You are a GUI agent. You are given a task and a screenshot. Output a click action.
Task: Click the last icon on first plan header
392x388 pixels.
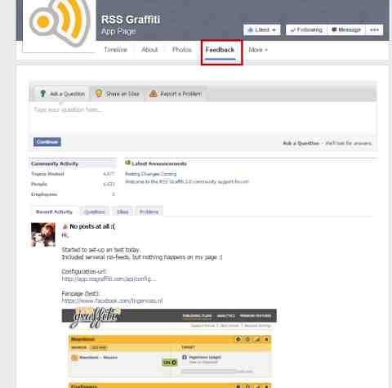[x=266, y=339]
